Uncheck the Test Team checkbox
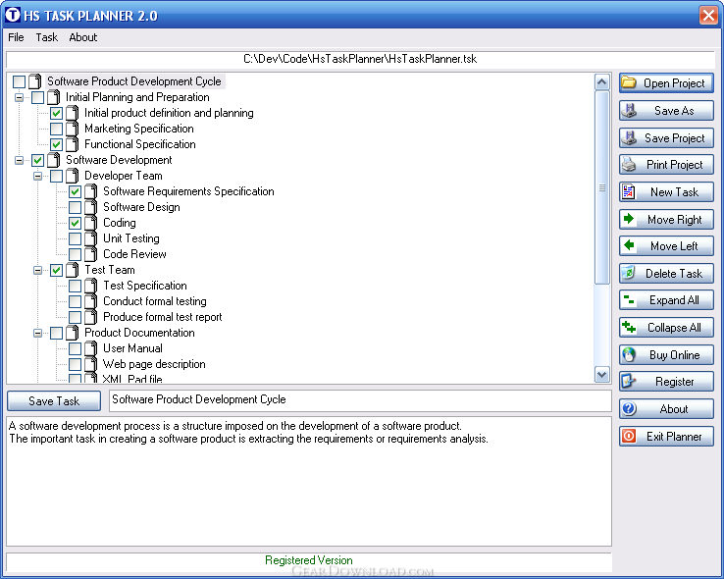This screenshot has height=579, width=724. [x=56, y=270]
